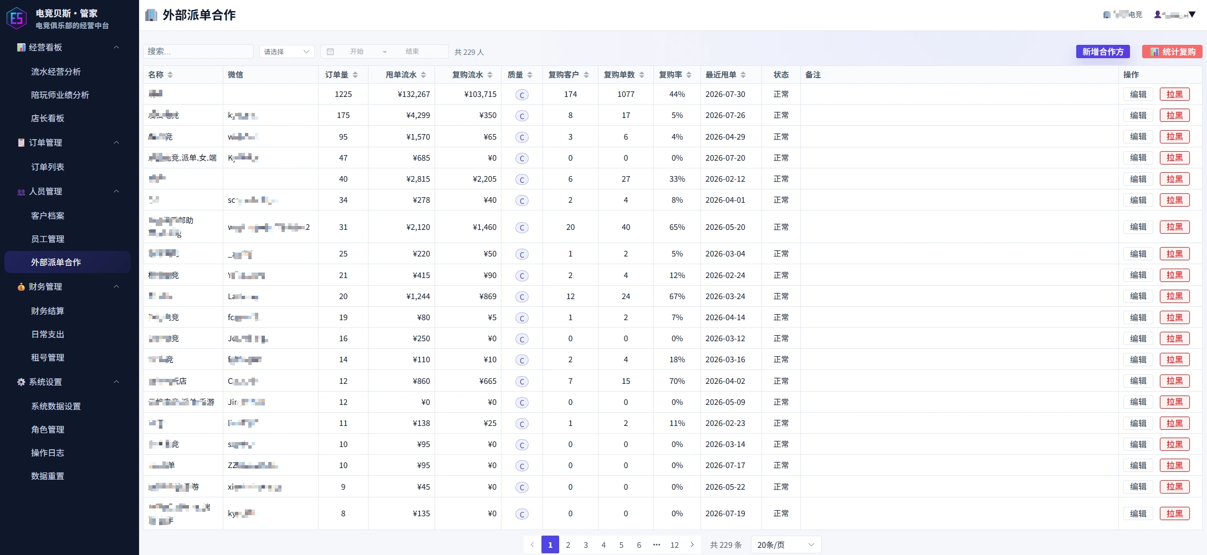Click 编辑 for the 1225 orders row

[x=1138, y=94]
